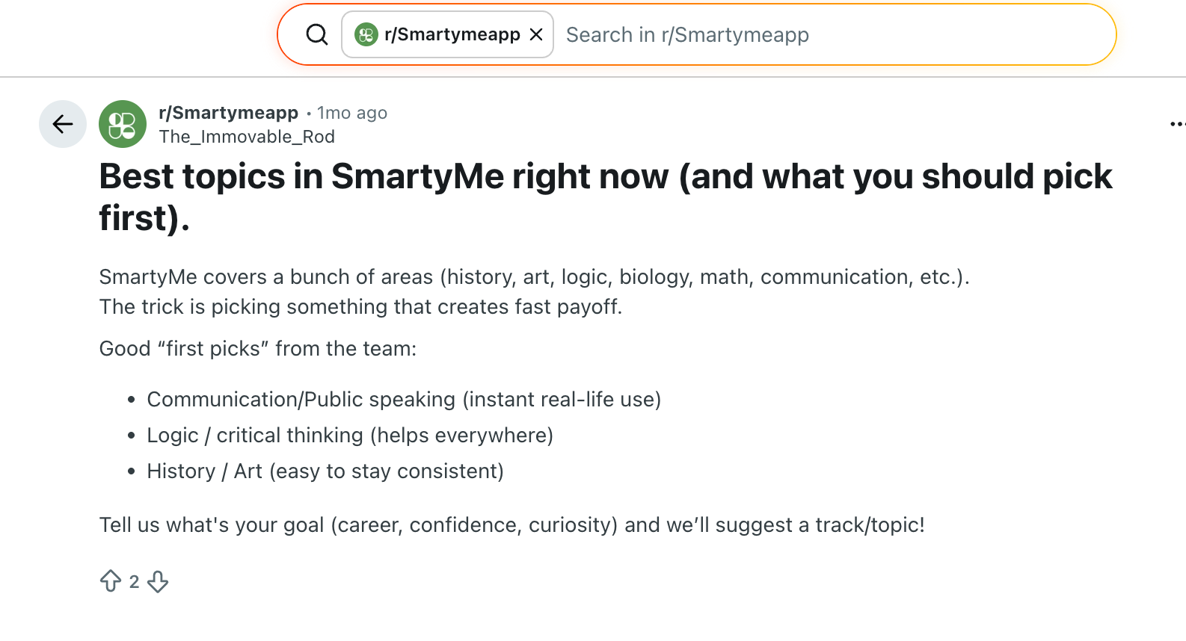This screenshot has height=641, width=1186.
Task: Click the r/Smartymeapp label in search chip
Action: click(x=452, y=34)
